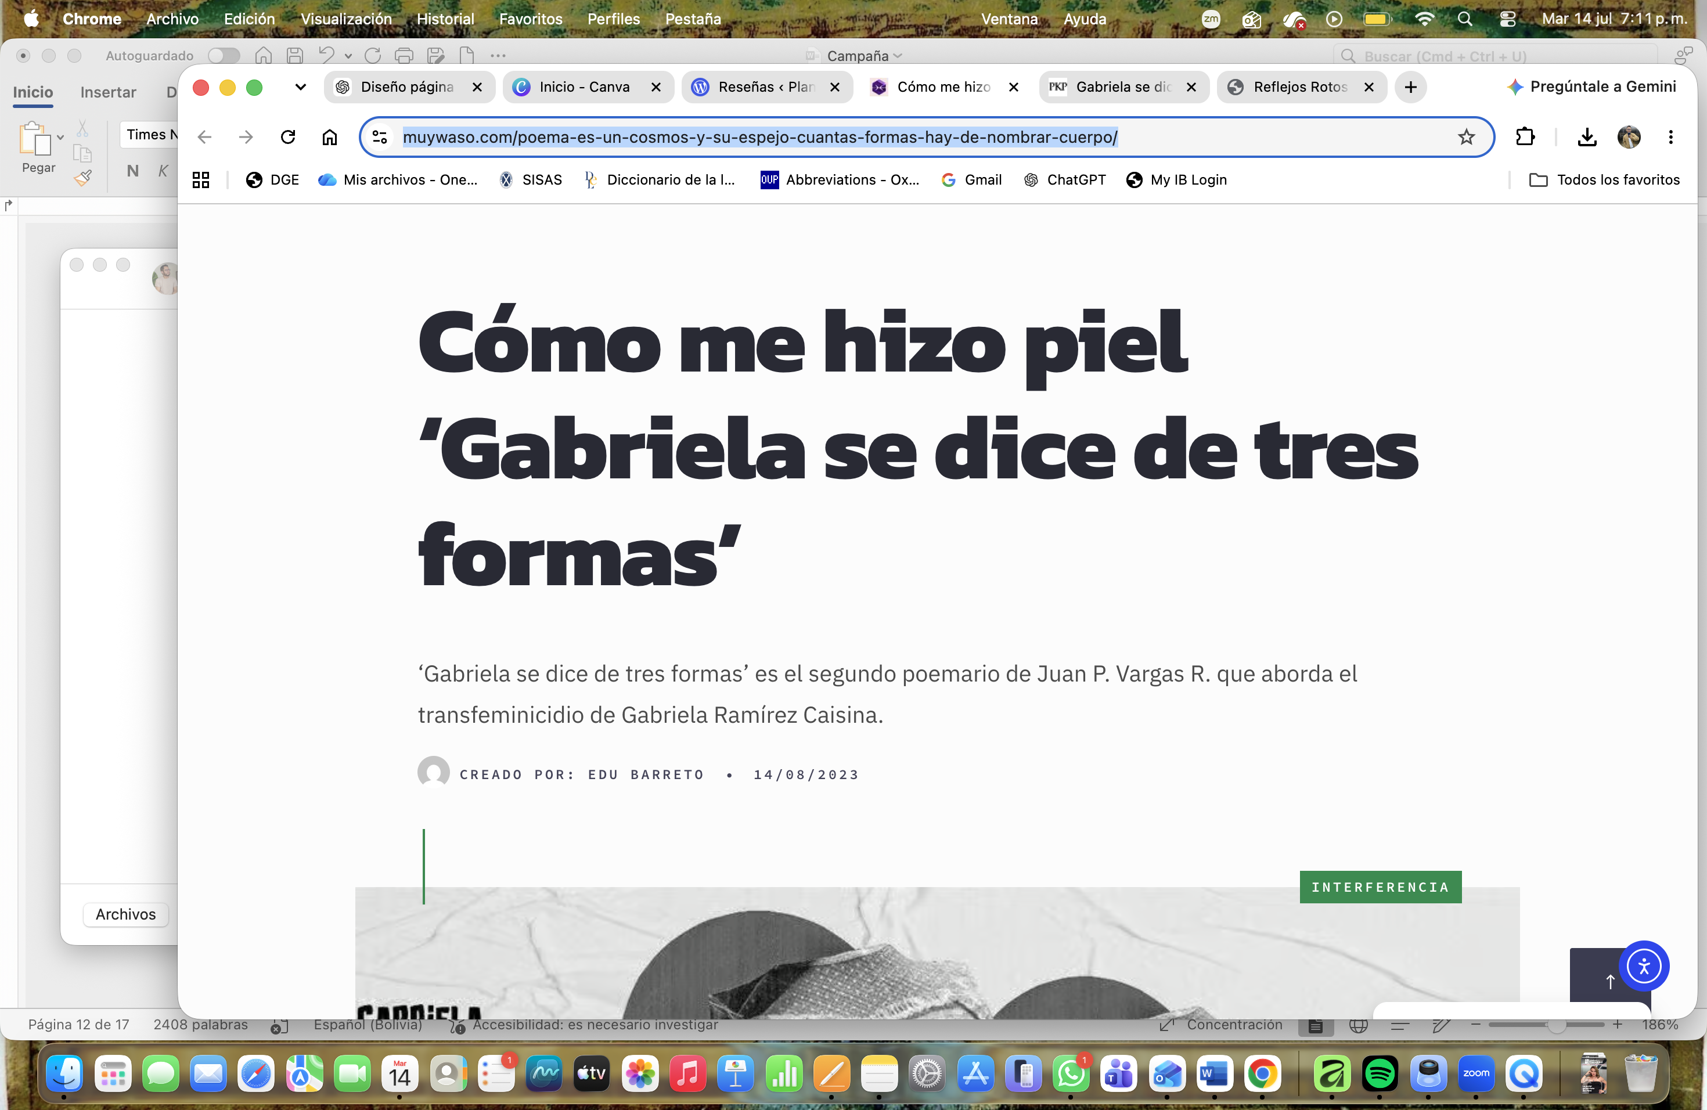Click the Pregúntale a Gemini button
This screenshot has height=1110, width=1707.
[1591, 87]
